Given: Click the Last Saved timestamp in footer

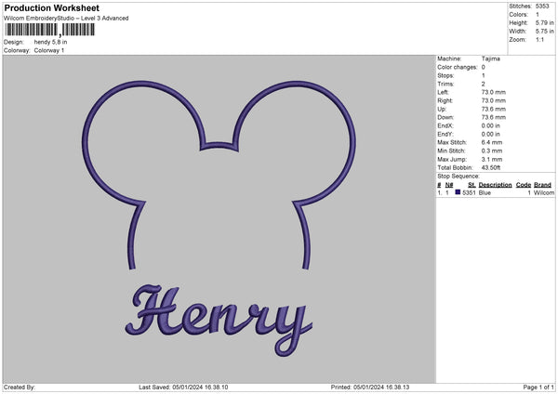Looking at the screenshot, I should pyautogui.click(x=183, y=387).
